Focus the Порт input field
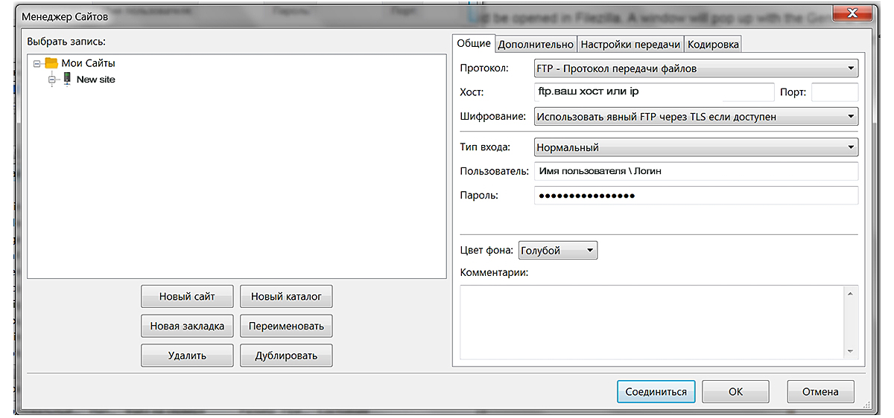This screenshot has width=894, height=418. [834, 92]
